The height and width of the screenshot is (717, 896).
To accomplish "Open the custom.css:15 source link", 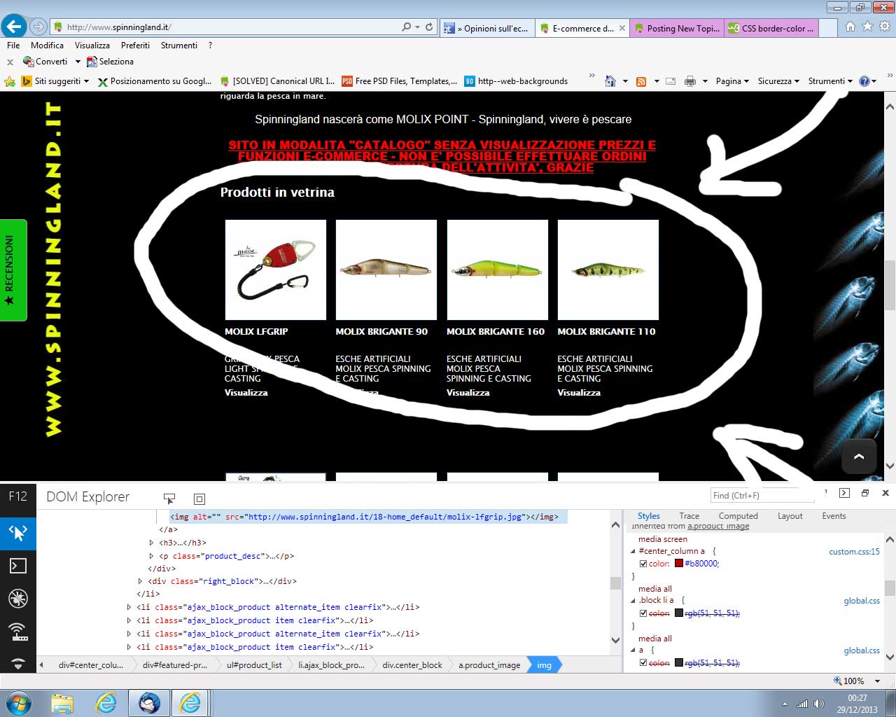I will pos(854,552).
